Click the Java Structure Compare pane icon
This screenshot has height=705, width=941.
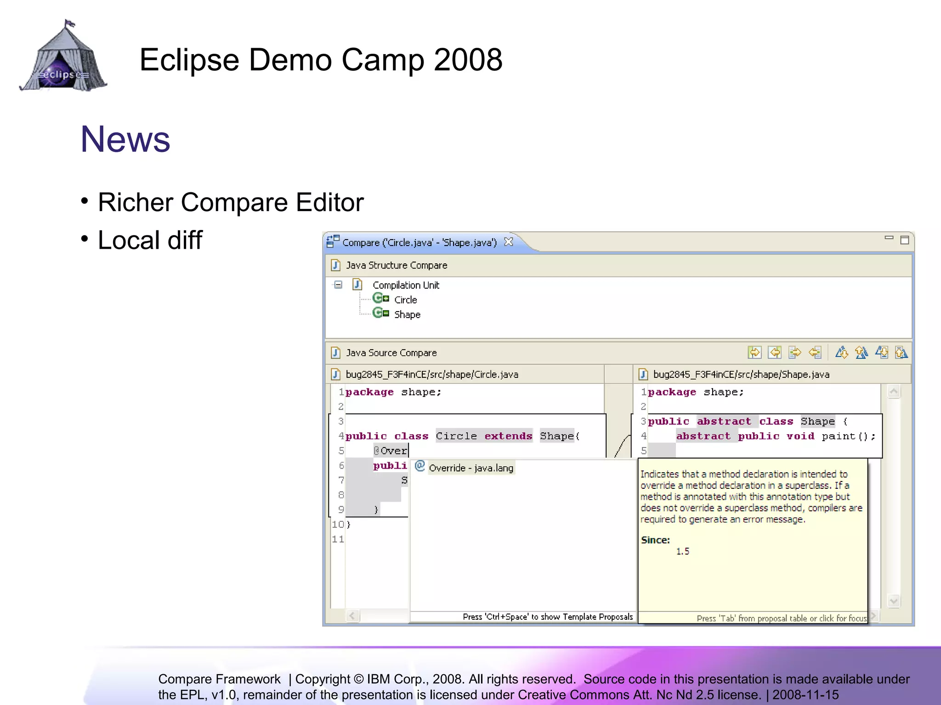(336, 265)
